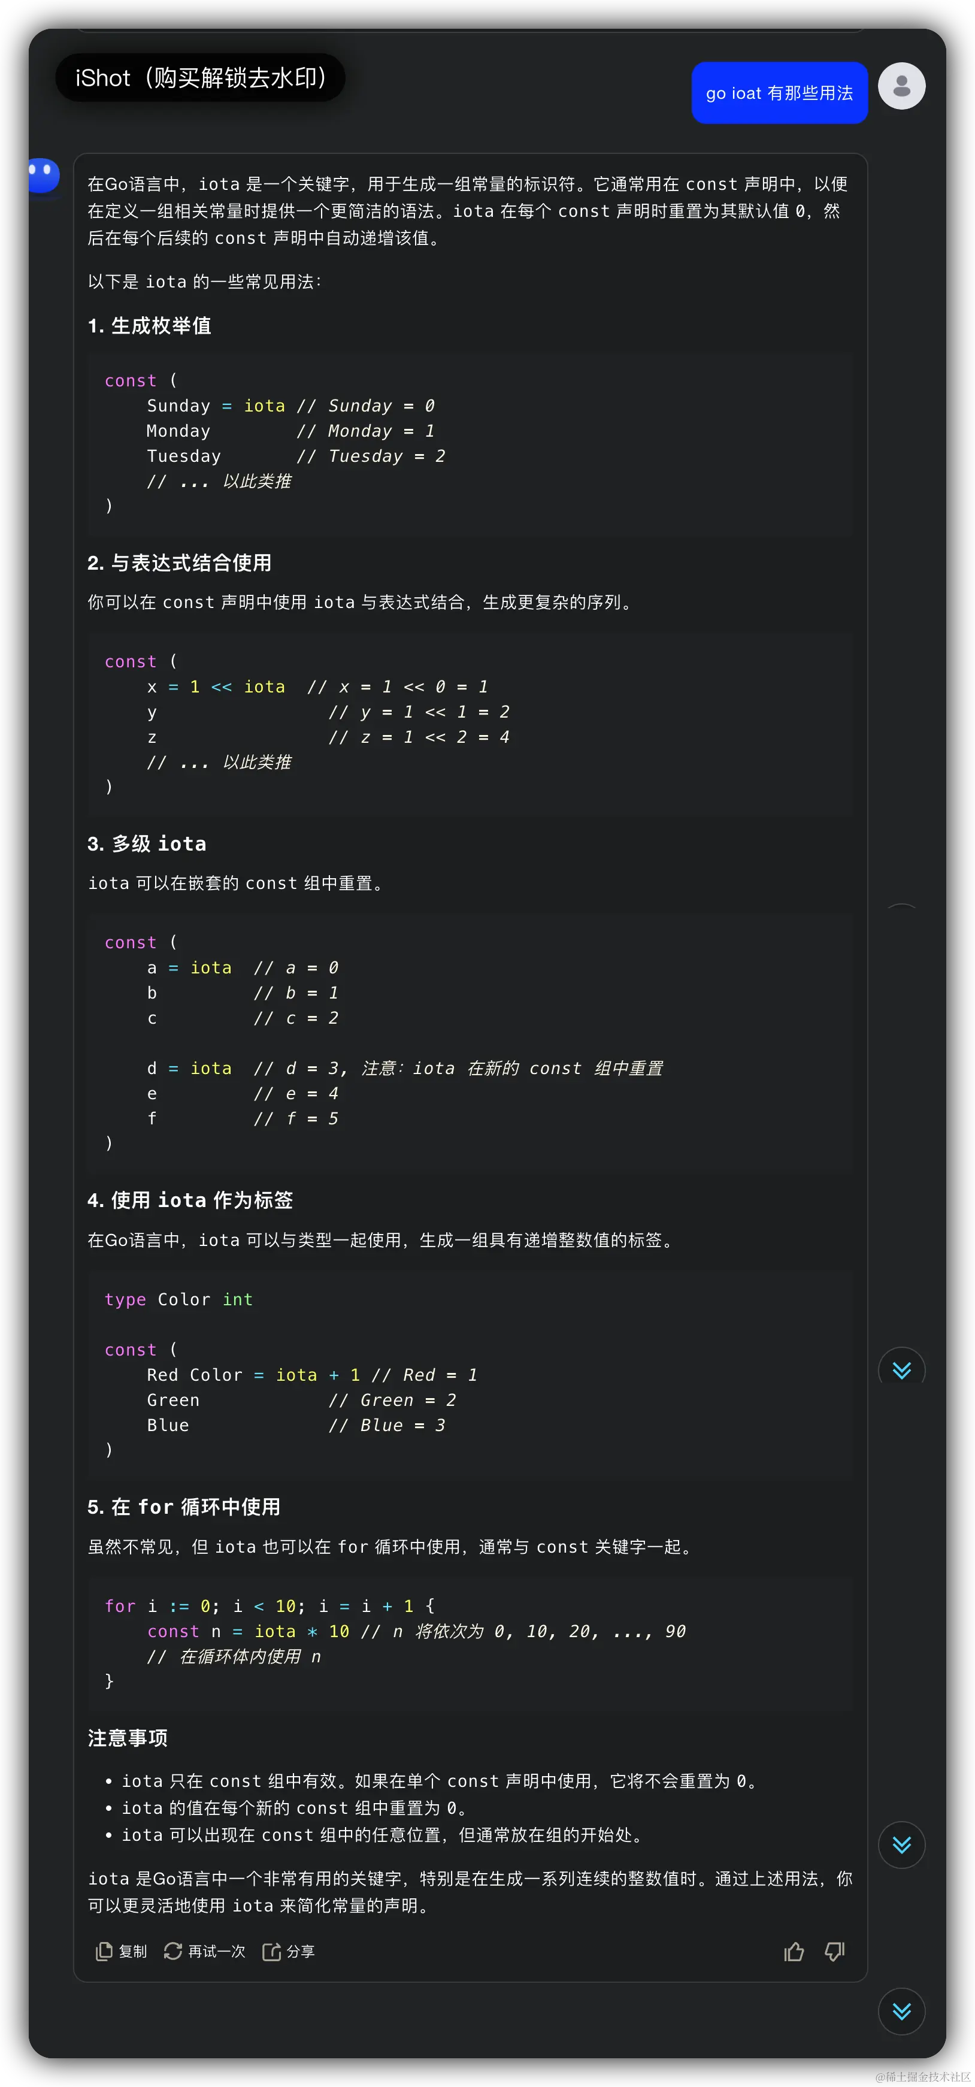This screenshot has height=2087, width=975.
Task: Click the retry (再试一次) icon
Action: [172, 1952]
